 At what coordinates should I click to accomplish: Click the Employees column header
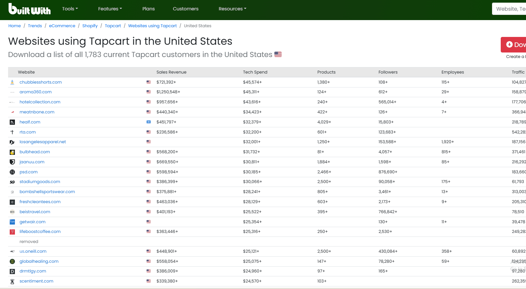click(x=453, y=72)
